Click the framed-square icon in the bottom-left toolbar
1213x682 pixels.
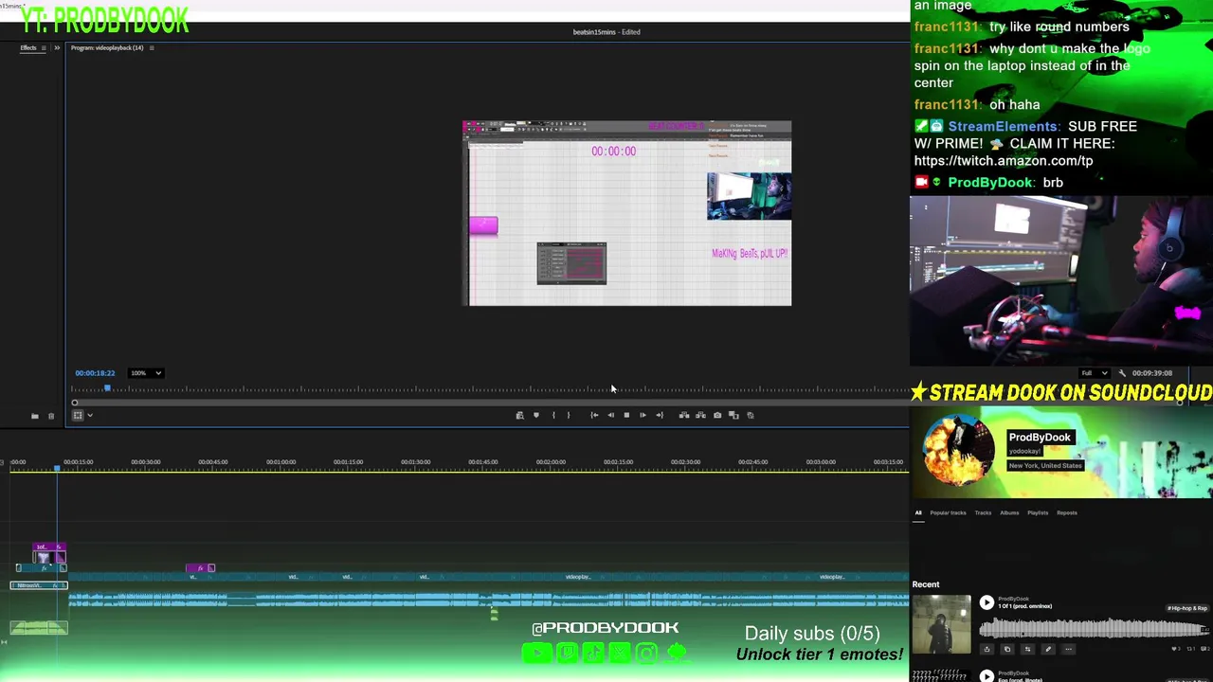78,415
